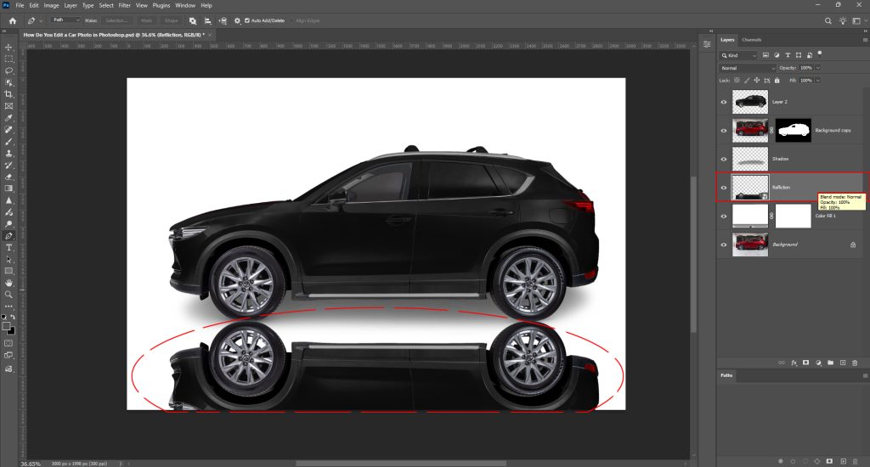Open the Path mode dropdown

[65, 20]
